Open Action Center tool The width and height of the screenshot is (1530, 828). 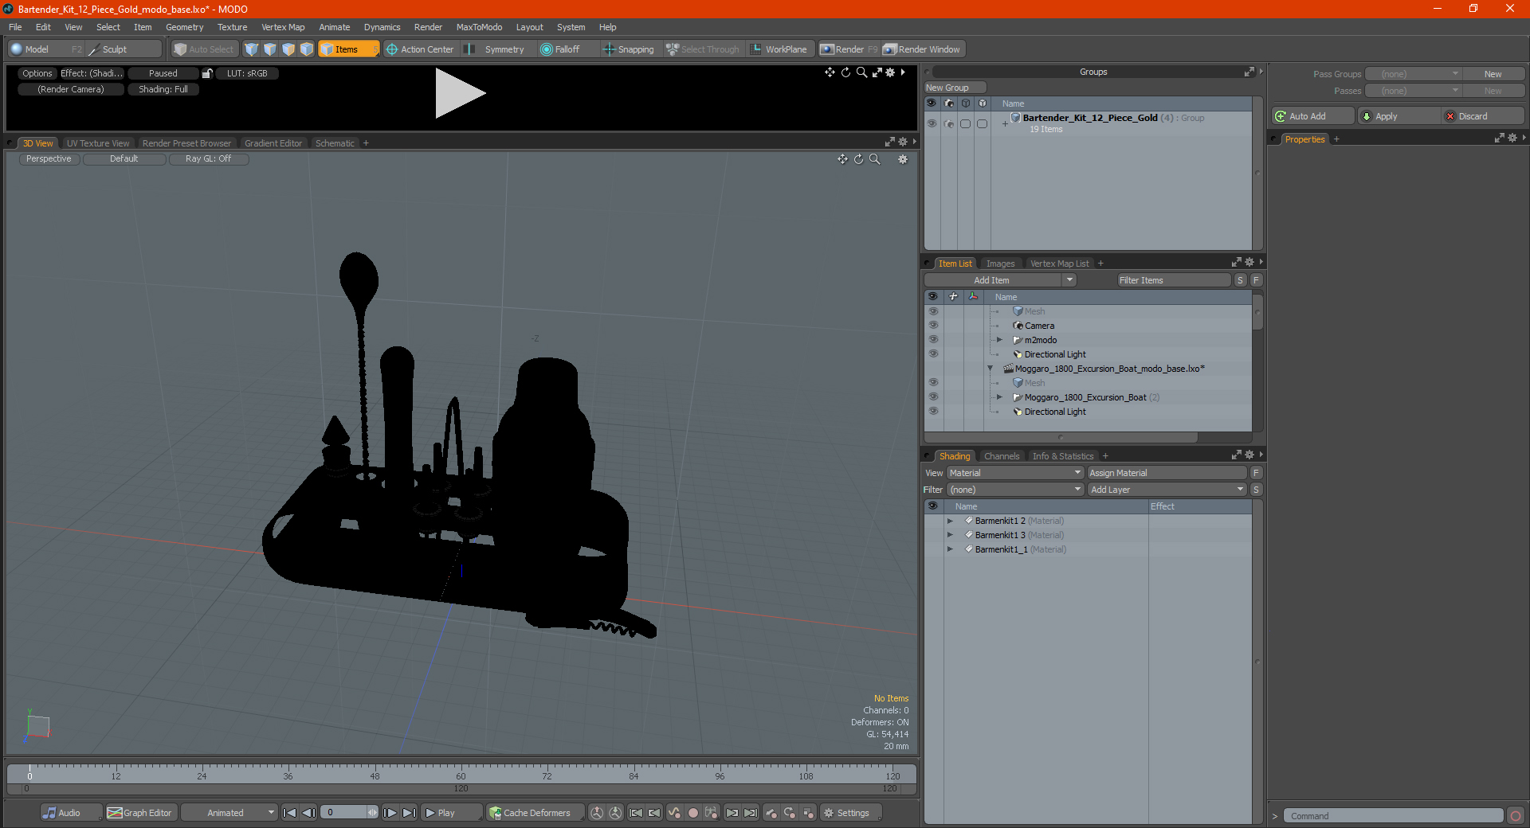coord(420,49)
